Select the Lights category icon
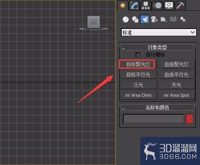Viewport: 200px width, 165px height. [x=145, y=19]
